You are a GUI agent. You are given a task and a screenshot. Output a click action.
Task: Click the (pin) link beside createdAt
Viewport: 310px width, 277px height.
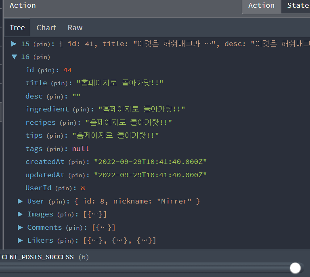pyautogui.click(x=77, y=162)
